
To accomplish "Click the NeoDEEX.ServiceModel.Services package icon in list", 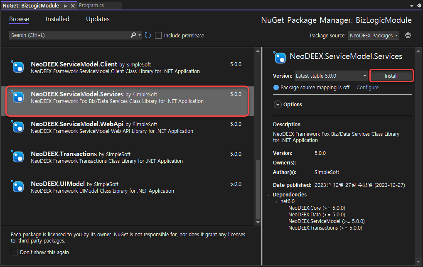I will 18,97.
